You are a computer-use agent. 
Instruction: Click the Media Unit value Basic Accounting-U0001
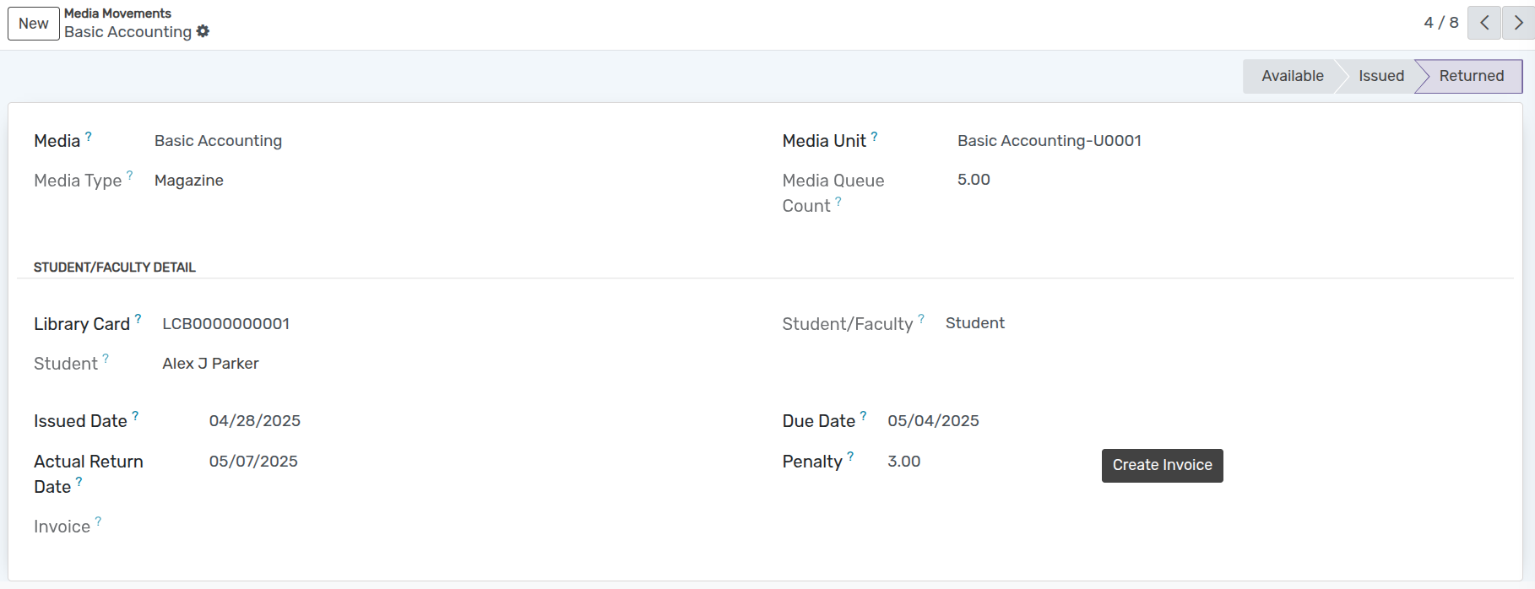[x=1049, y=141]
